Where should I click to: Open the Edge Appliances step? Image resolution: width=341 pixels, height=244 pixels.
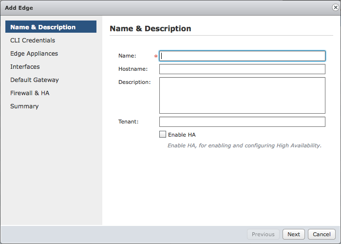coord(34,54)
